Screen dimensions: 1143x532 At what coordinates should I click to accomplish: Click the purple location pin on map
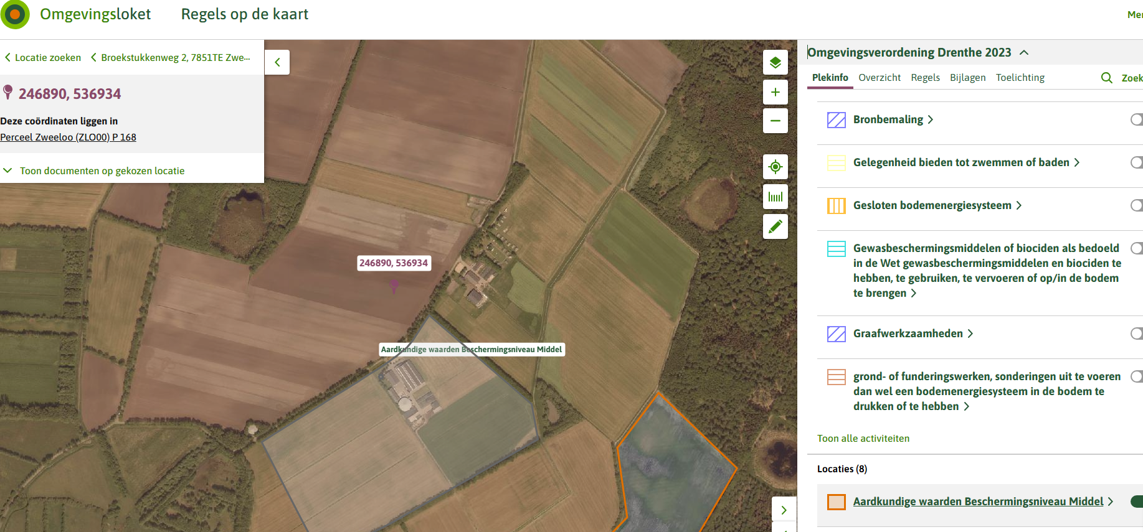tap(394, 286)
